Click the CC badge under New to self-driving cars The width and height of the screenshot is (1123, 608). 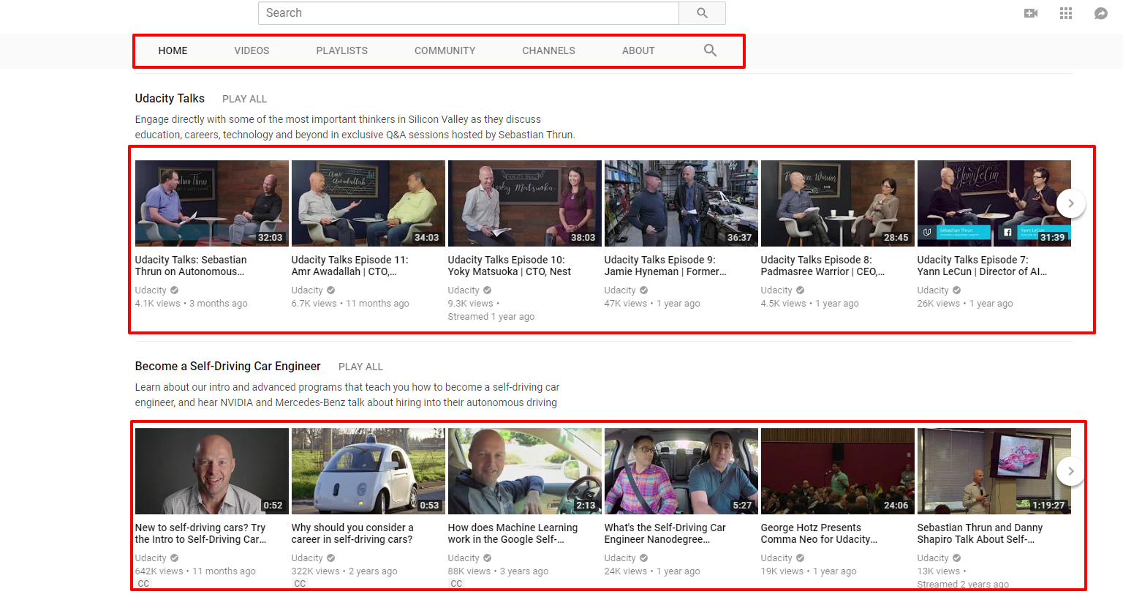coord(143,584)
